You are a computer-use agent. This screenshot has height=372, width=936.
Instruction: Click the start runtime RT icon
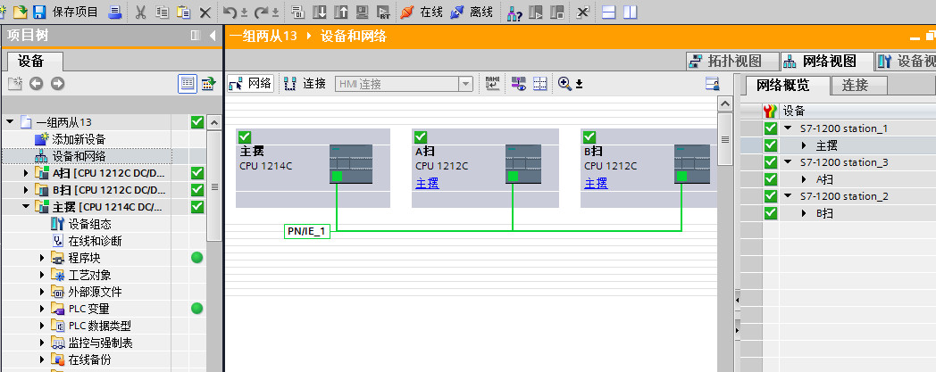click(384, 12)
